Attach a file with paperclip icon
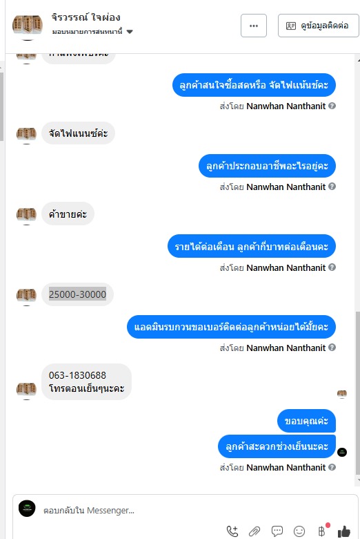The image size is (360, 539). click(254, 531)
